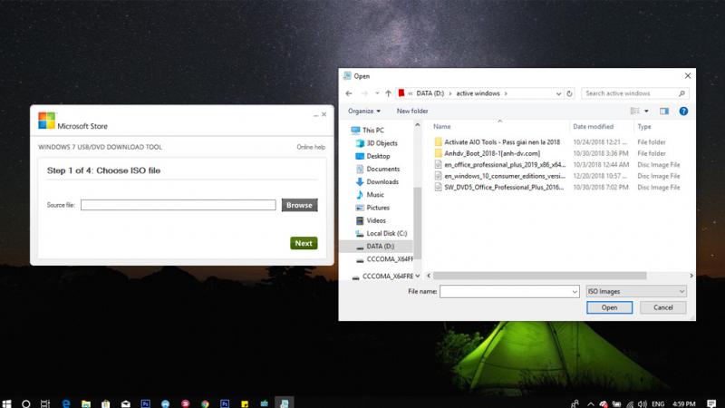Viewport: 725px width, 408px height.
Task: Click the Back navigation arrow in Open dialog
Action: click(x=350, y=92)
